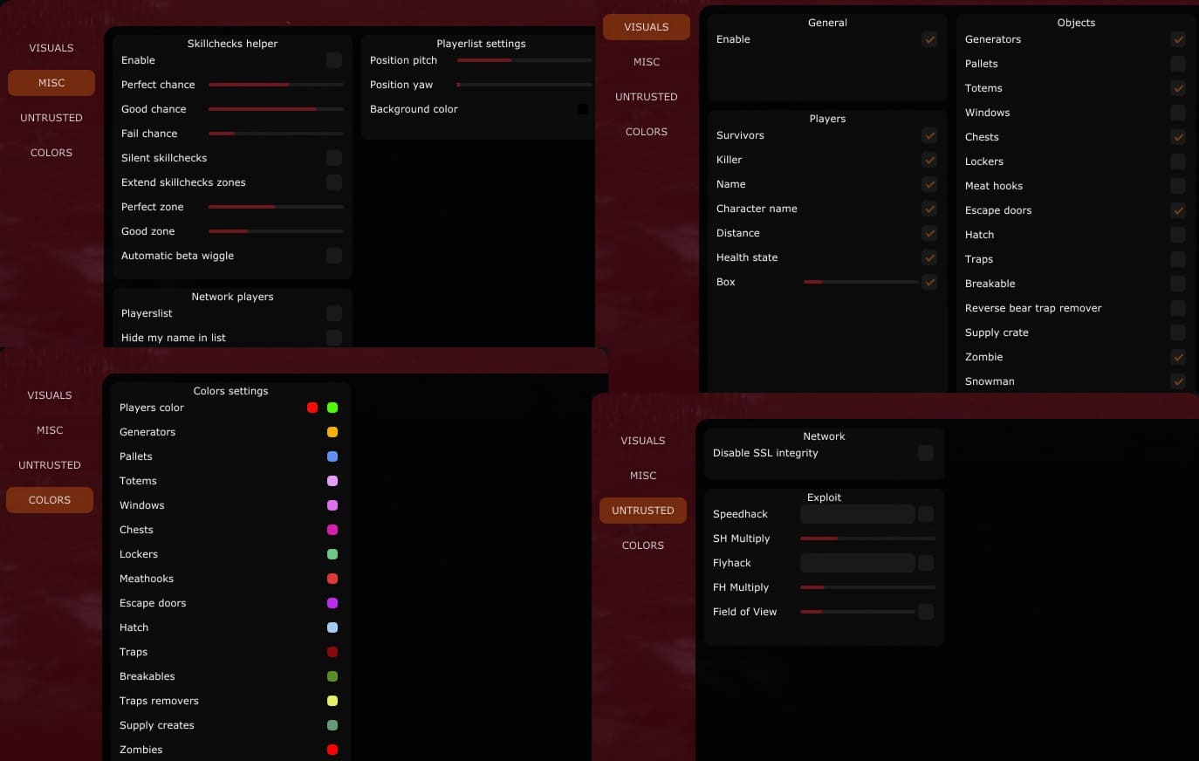Click the Speedhack input field

[858, 514]
